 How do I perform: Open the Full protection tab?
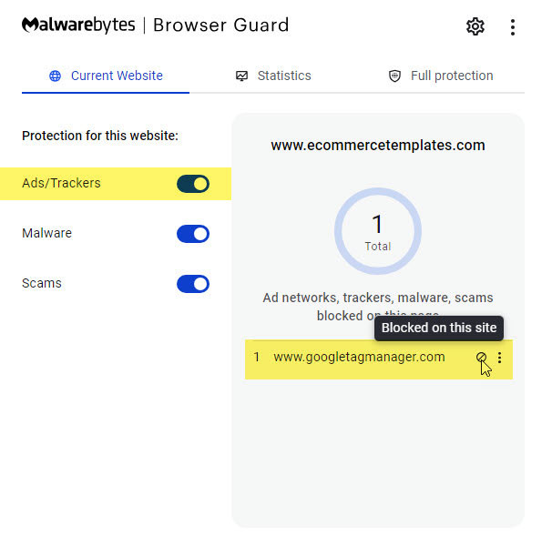point(451,76)
